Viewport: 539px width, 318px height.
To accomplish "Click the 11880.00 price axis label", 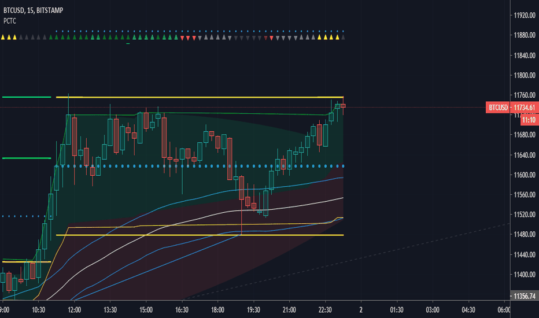I will click(x=524, y=35).
